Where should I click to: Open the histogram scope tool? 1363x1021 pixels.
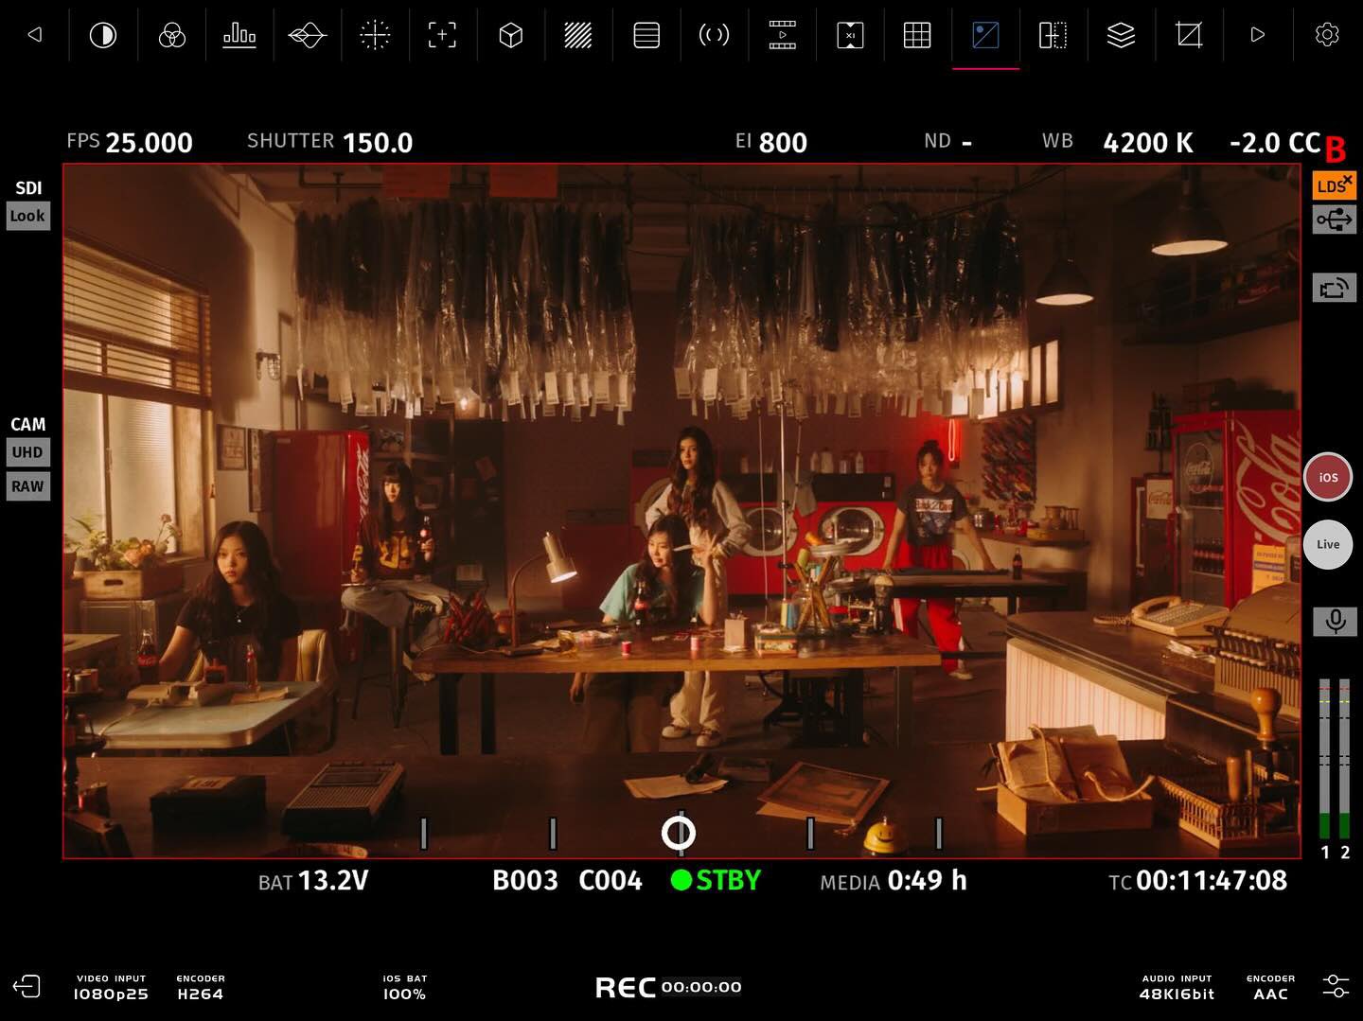click(x=239, y=36)
